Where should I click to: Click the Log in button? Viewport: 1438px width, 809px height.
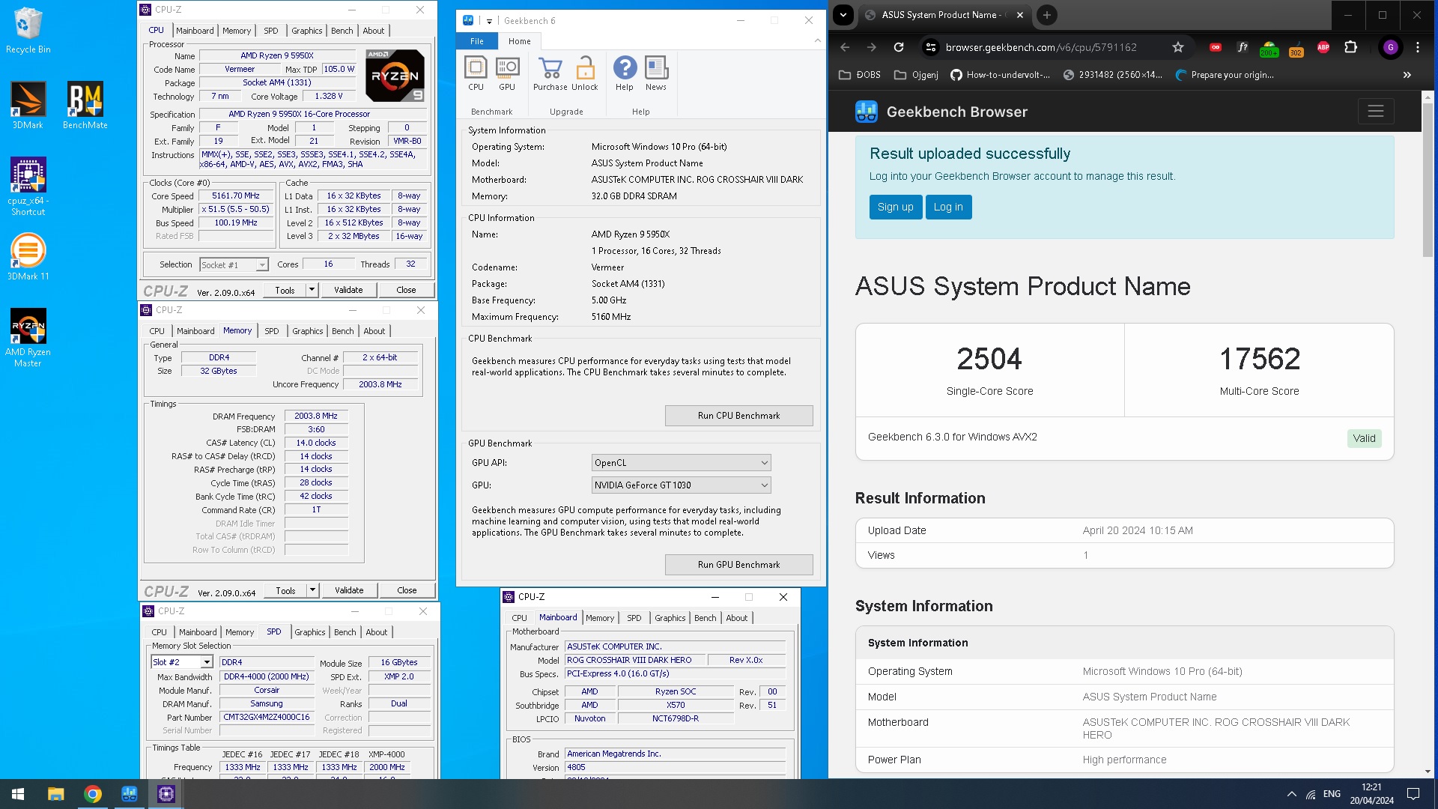click(x=948, y=207)
